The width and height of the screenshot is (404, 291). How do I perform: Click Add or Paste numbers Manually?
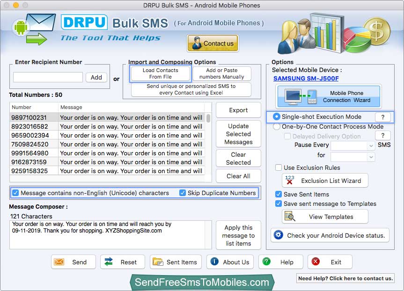coord(221,73)
